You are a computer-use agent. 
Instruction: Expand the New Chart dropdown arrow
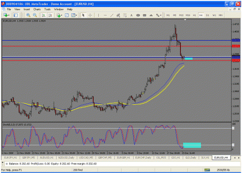pyautogui.click(x=9, y=15)
